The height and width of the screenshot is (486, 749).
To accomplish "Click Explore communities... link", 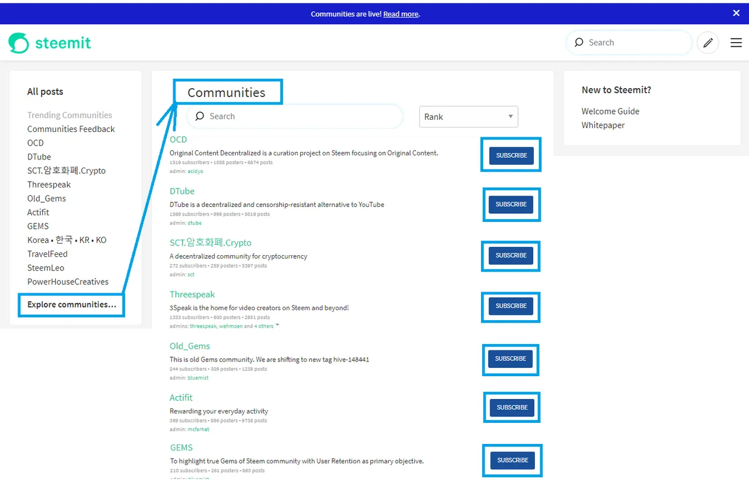I will [72, 304].
